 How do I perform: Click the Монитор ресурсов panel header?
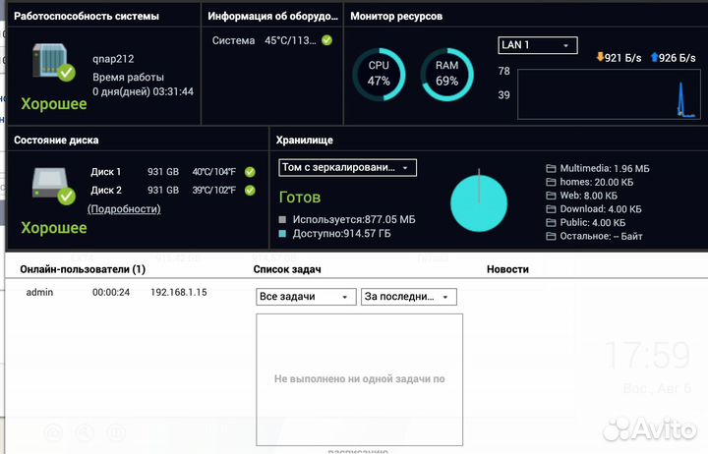[396, 17]
